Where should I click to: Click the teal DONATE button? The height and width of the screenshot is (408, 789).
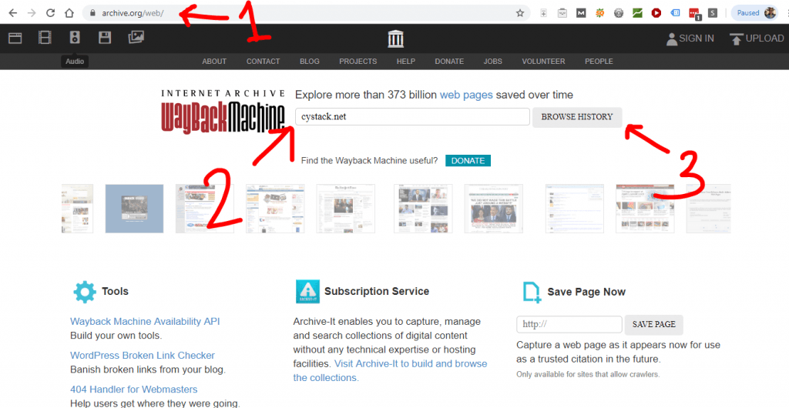pyautogui.click(x=468, y=161)
